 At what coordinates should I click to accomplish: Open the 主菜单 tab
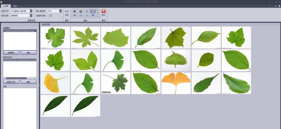tap(5, 6)
